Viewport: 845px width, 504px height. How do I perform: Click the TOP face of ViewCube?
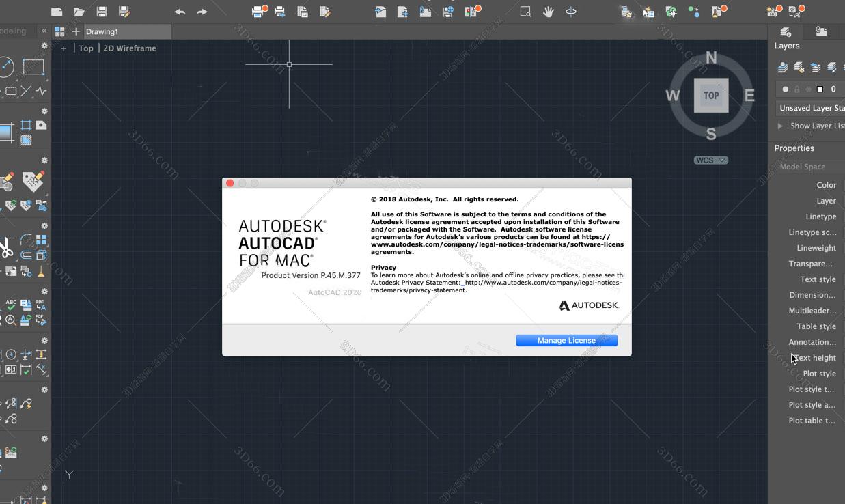click(711, 95)
